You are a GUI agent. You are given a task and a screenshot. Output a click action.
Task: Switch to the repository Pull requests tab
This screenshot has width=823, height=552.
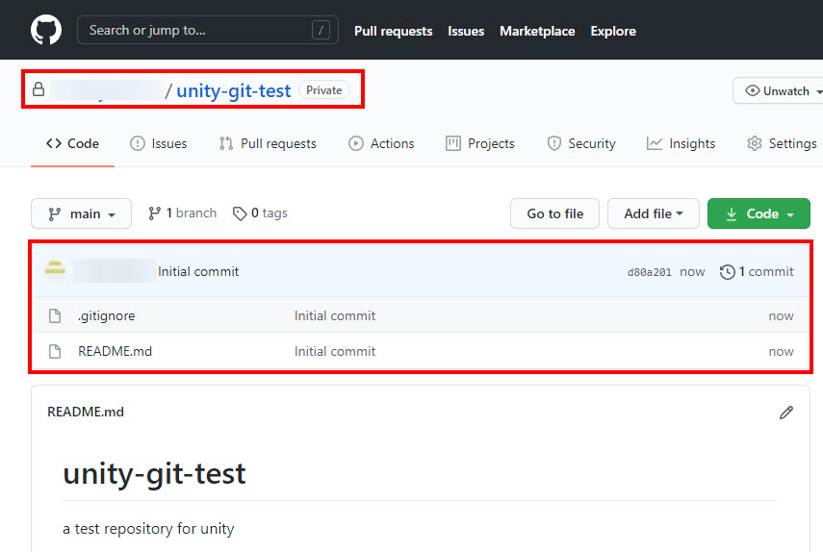(x=268, y=143)
